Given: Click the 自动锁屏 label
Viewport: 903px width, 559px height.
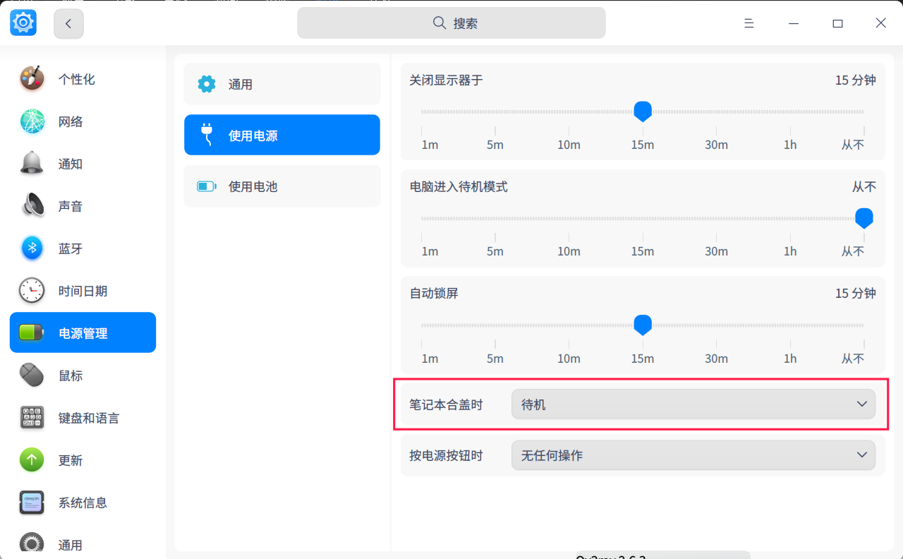Looking at the screenshot, I should 434,293.
